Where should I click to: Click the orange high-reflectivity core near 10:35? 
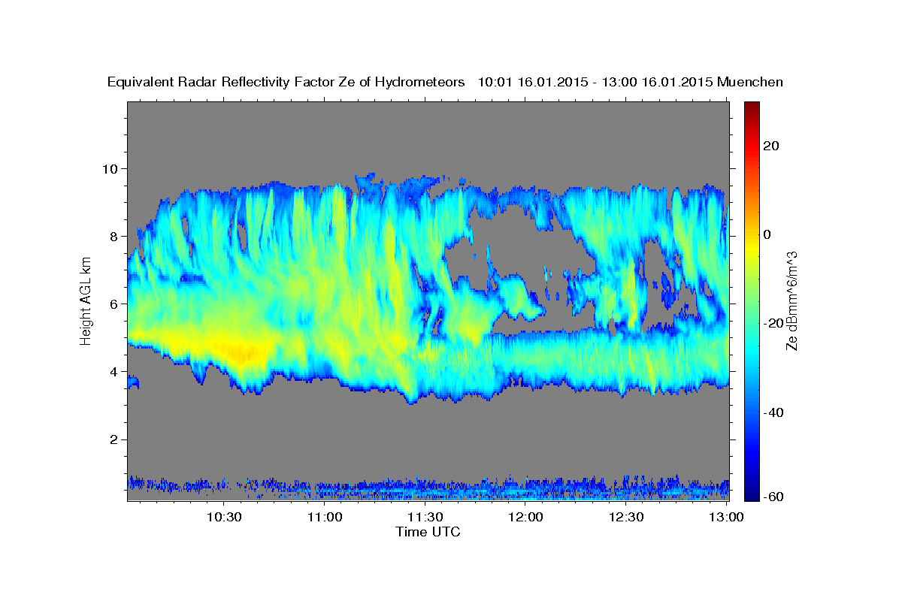242,352
